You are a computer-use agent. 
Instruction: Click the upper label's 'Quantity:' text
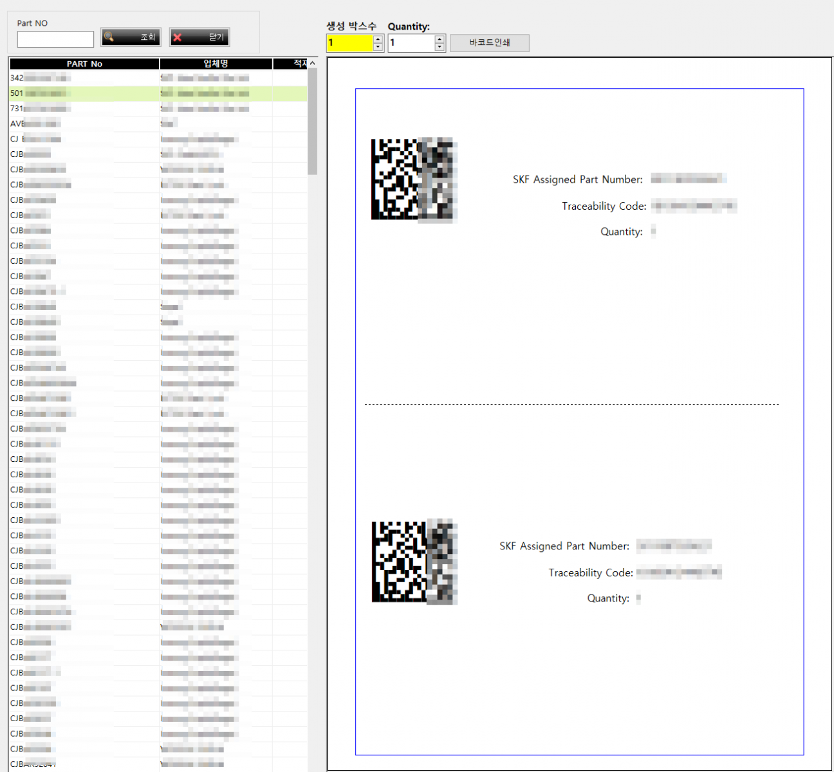622,232
